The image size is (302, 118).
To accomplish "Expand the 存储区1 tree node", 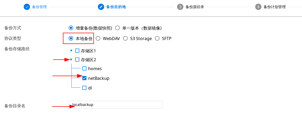I will pyautogui.click(x=72, y=50).
